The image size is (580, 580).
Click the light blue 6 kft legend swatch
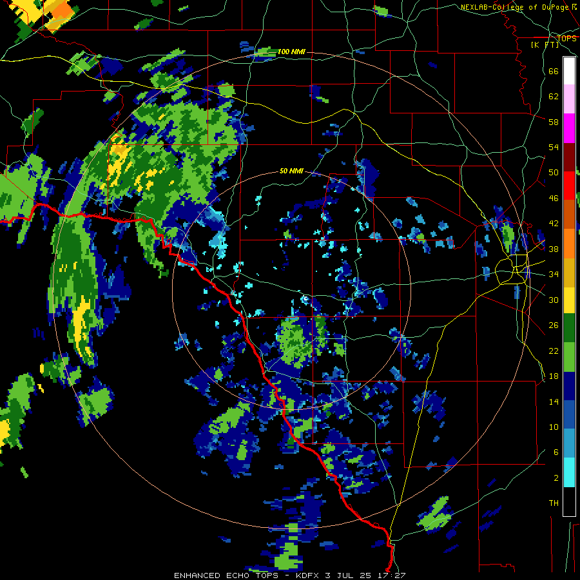(569, 443)
